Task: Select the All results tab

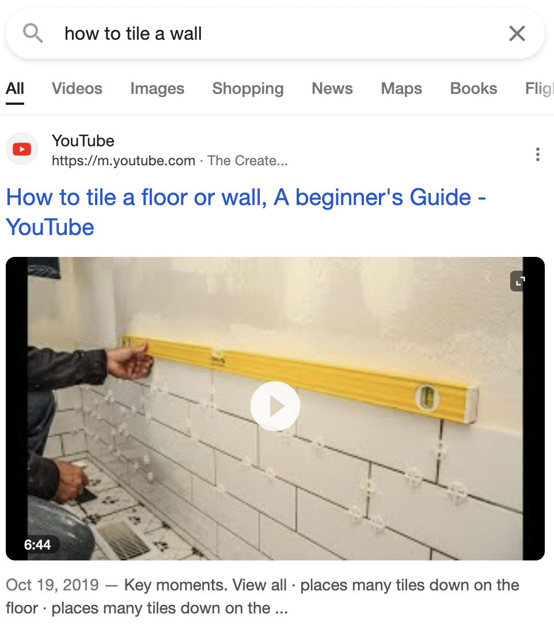Action: (15, 89)
